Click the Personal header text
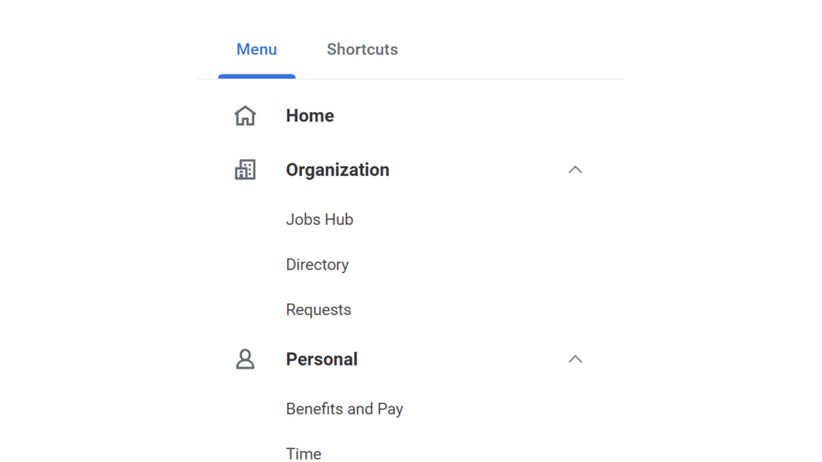822x462 pixels. click(x=322, y=359)
